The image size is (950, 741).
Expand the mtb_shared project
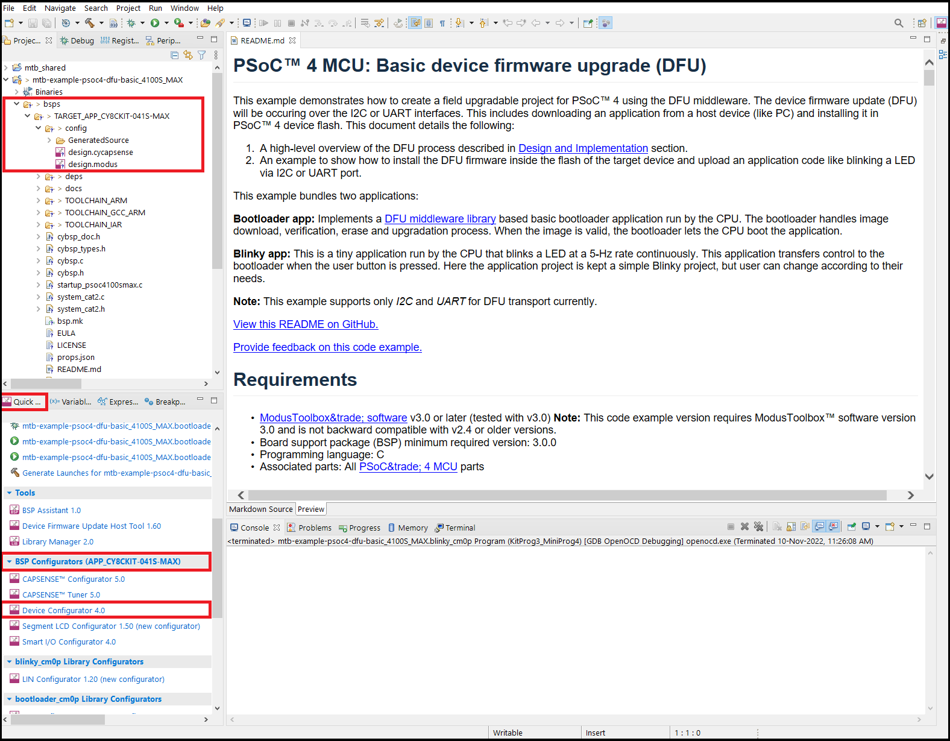coord(6,68)
